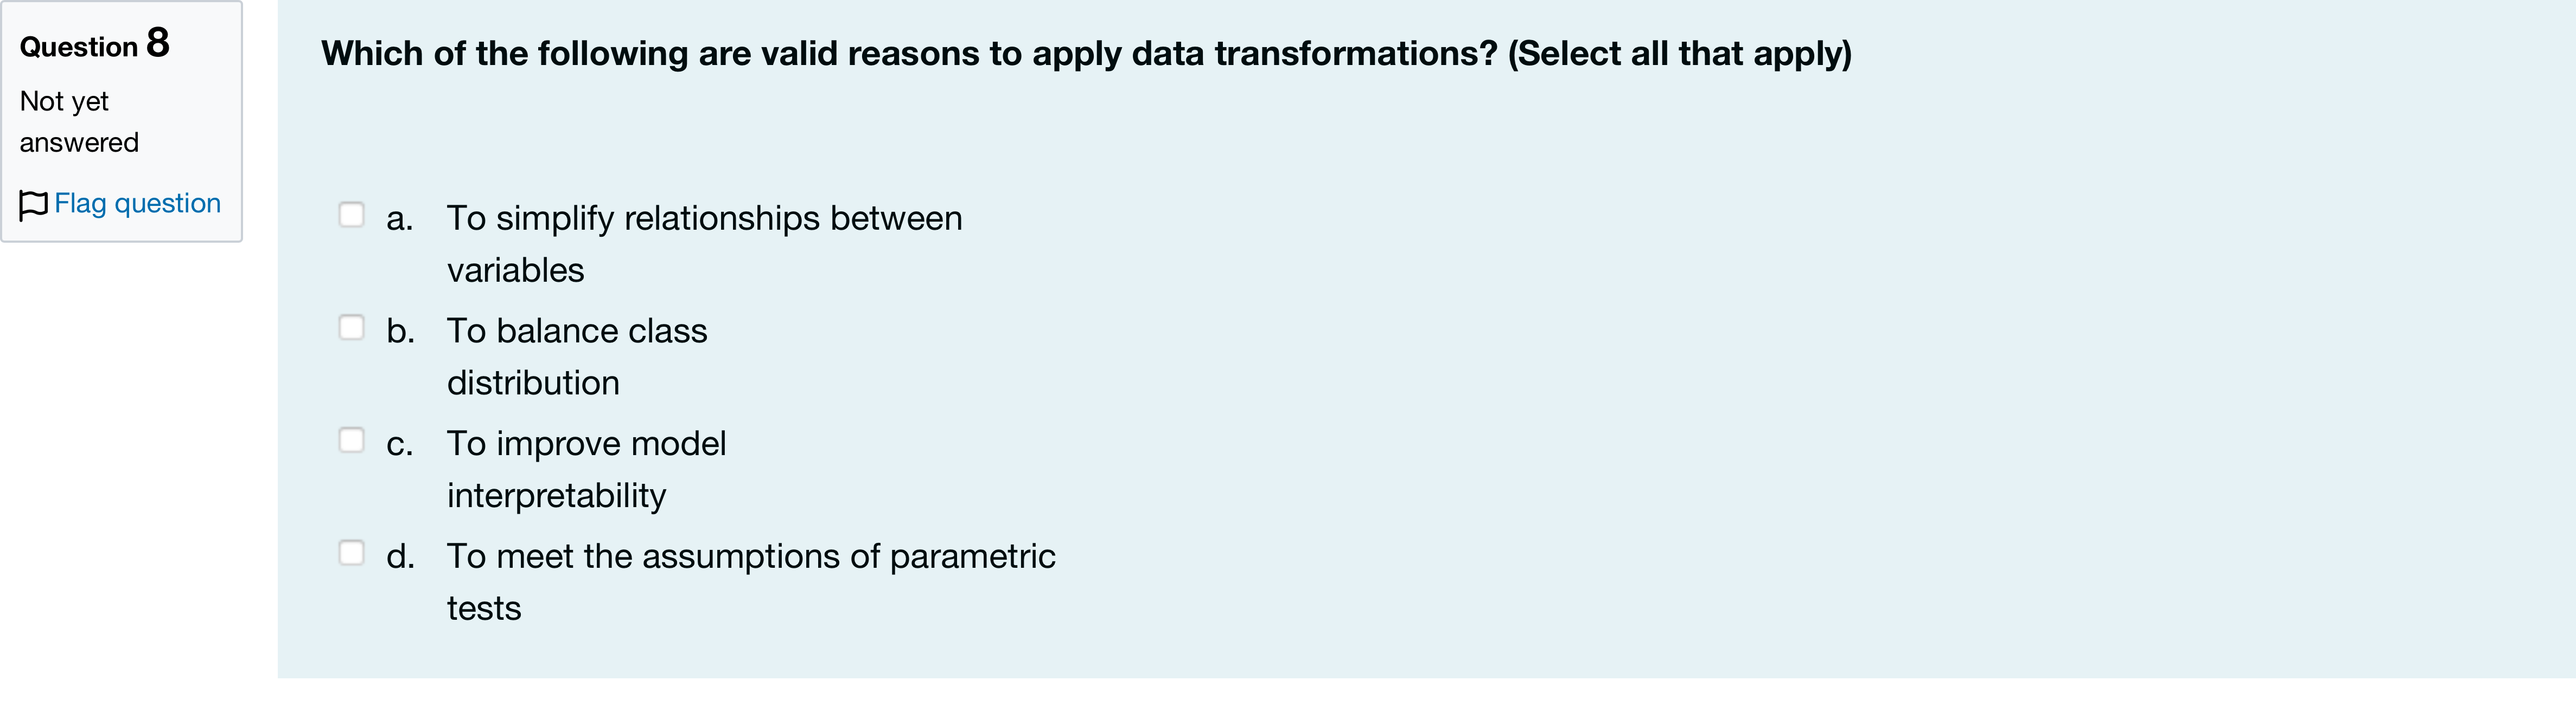Click the 'Question' heading in info box

(78, 47)
